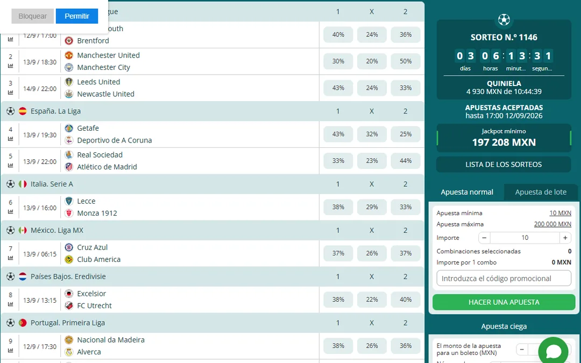Screen dimensions: 581x363
Task: Select 40% FC Utrecht win outcome
Action: pos(406,300)
